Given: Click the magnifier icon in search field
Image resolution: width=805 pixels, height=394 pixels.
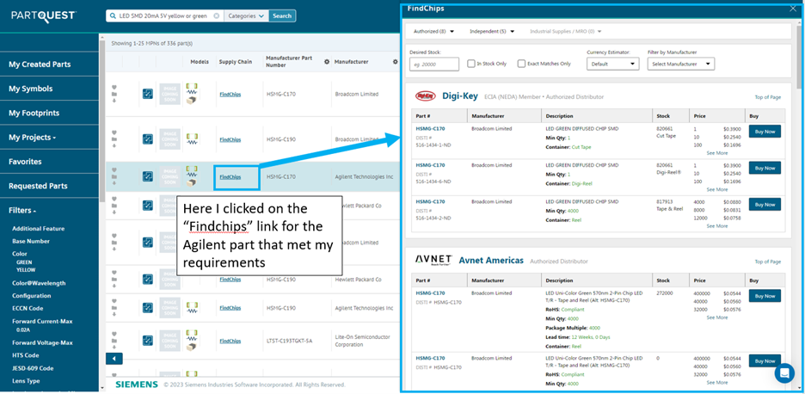Looking at the screenshot, I should 113,16.
